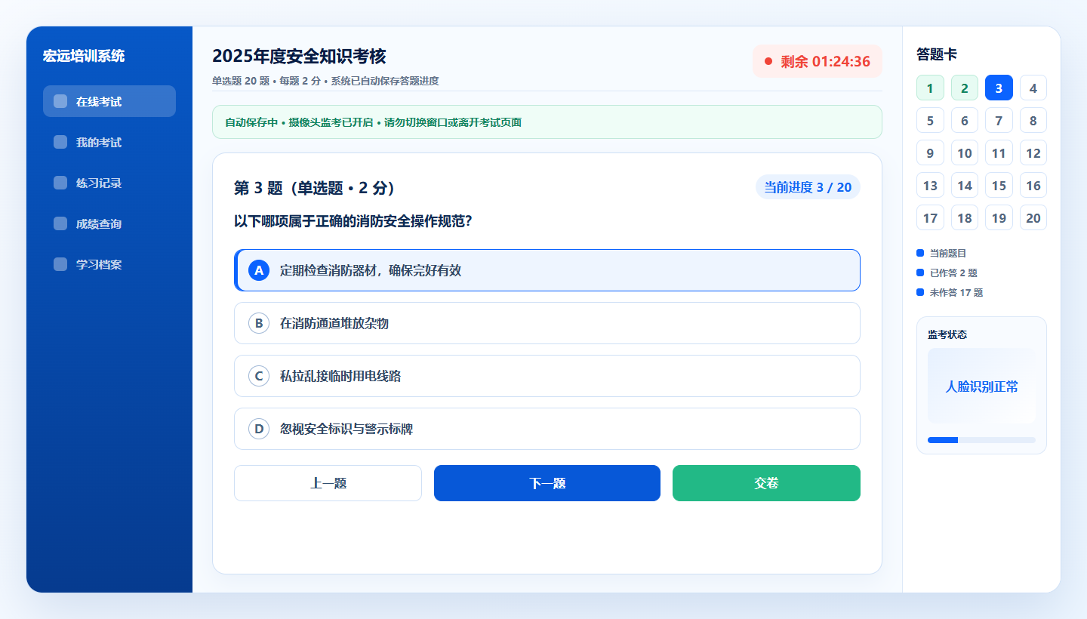This screenshot has height=619, width=1087.
Task: Jump to question 17 in answer card
Action: tap(930, 217)
